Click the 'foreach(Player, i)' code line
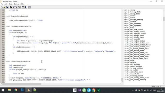 [x=18, y=33]
